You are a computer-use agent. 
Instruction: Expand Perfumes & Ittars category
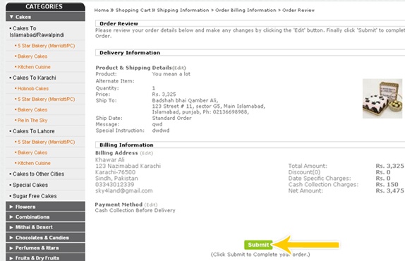point(45,248)
